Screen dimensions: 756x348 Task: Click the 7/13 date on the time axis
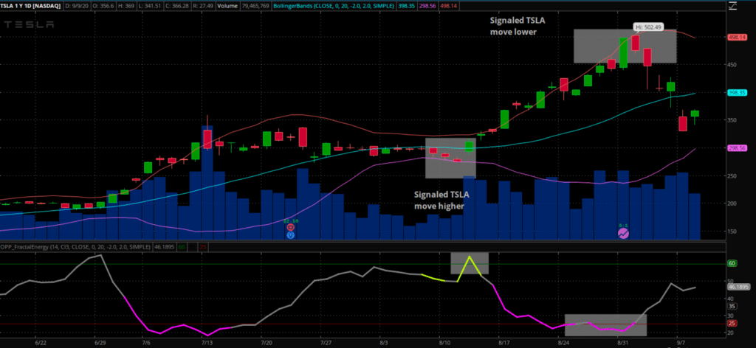(207, 343)
